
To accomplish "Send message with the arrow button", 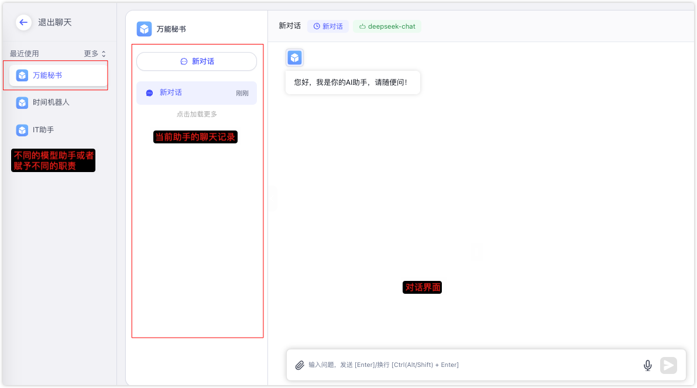I will (x=668, y=365).
